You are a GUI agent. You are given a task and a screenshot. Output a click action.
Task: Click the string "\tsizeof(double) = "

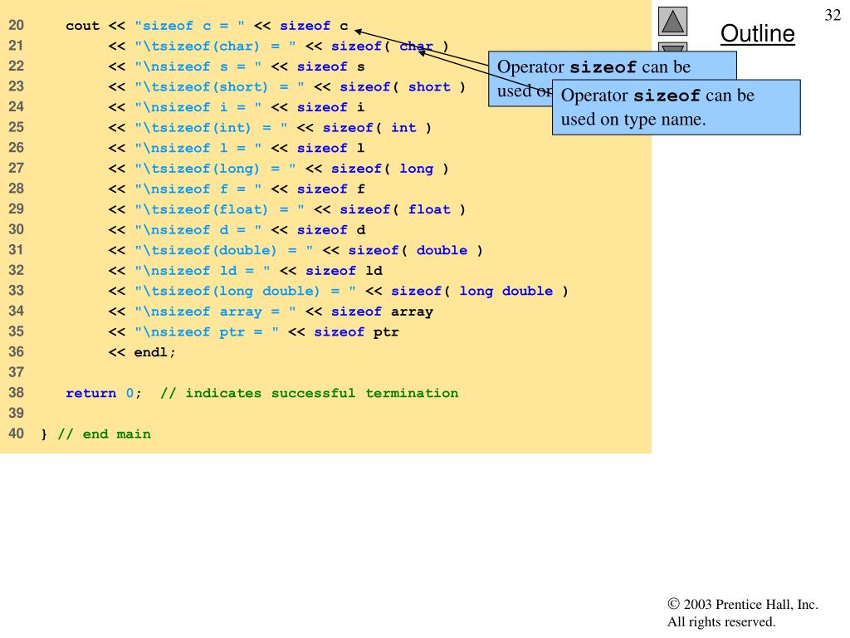pyautogui.click(x=224, y=250)
